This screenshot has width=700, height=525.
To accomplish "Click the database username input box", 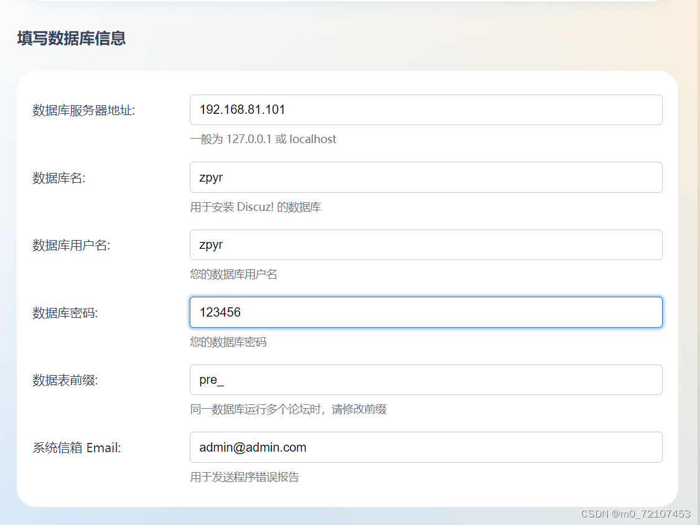I will [x=426, y=244].
